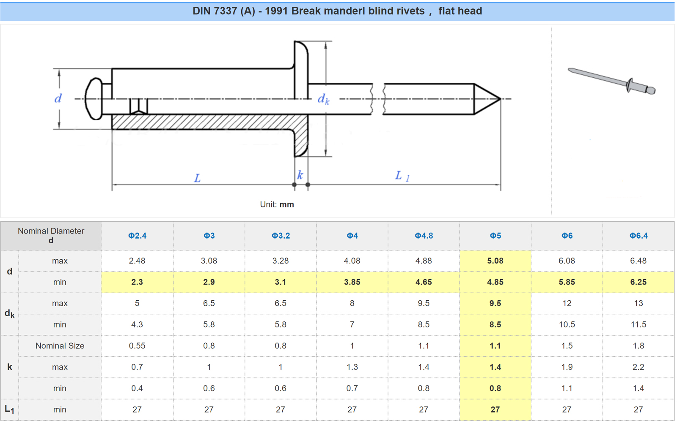This screenshot has width=677, height=421.
Task: Click the 'Unit: mm' caption below the drawing
Action: (277, 204)
